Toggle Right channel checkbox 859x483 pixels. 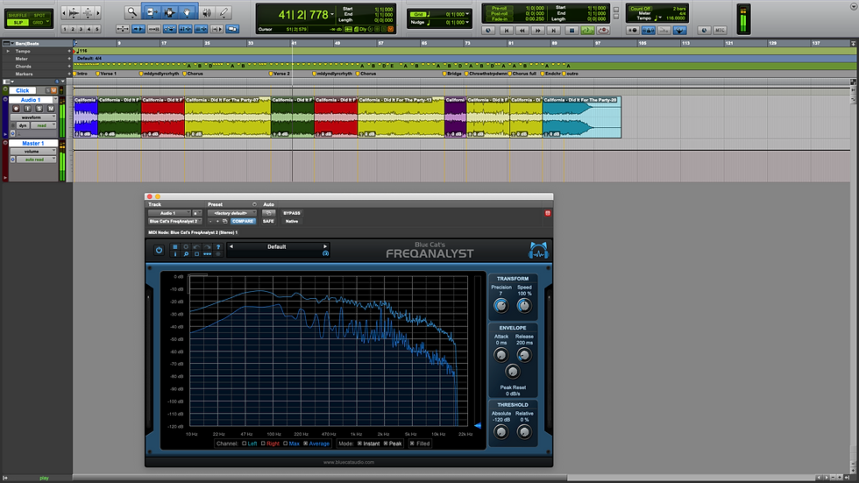(263, 444)
